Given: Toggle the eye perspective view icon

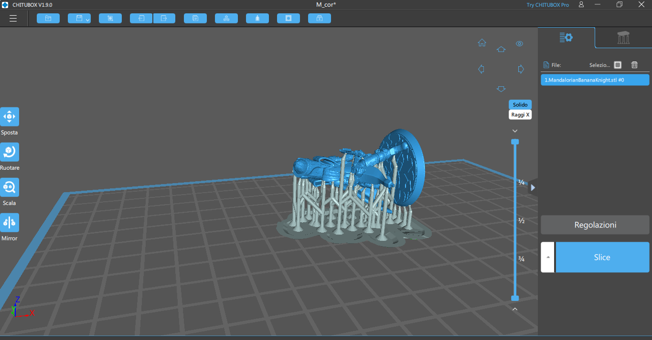Looking at the screenshot, I should coord(520,44).
